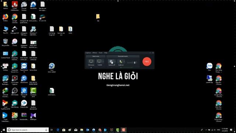This screenshot has height=133, width=236.
Task: Select the OBS Studio desktop shortcut
Action: pyautogui.click(x=15, y=92)
